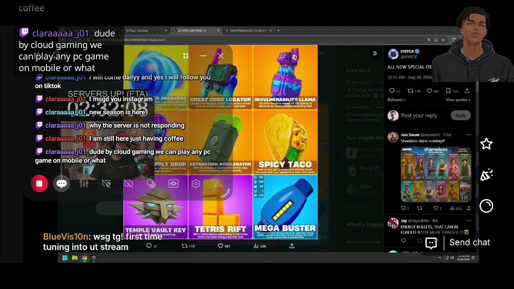Toggle the eye preview visibility icon
The width and height of the screenshot is (514, 289).
pyautogui.click(x=173, y=184)
